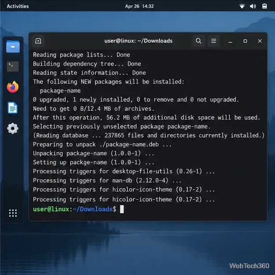275x275 pixels.
Task: Click the volume speaker icon
Action: pos(253,6)
